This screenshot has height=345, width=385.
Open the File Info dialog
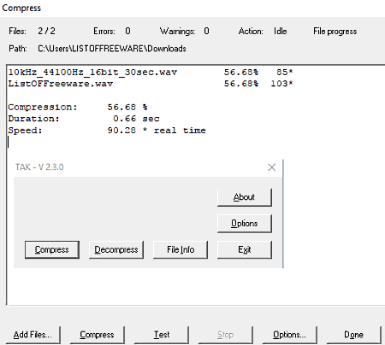coord(181,249)
